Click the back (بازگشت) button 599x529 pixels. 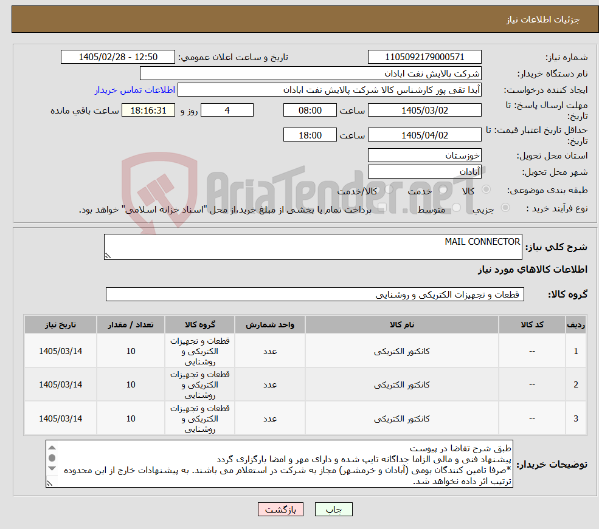(280, 509)
